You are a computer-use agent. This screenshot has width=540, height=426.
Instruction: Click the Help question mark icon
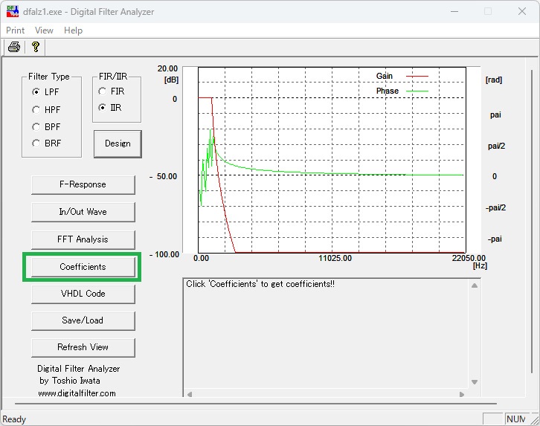pos(35,47)
